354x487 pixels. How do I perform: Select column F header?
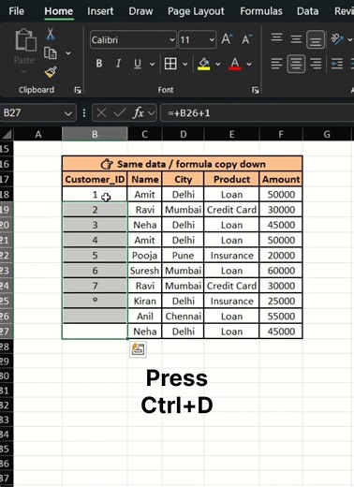pos(281,134)
